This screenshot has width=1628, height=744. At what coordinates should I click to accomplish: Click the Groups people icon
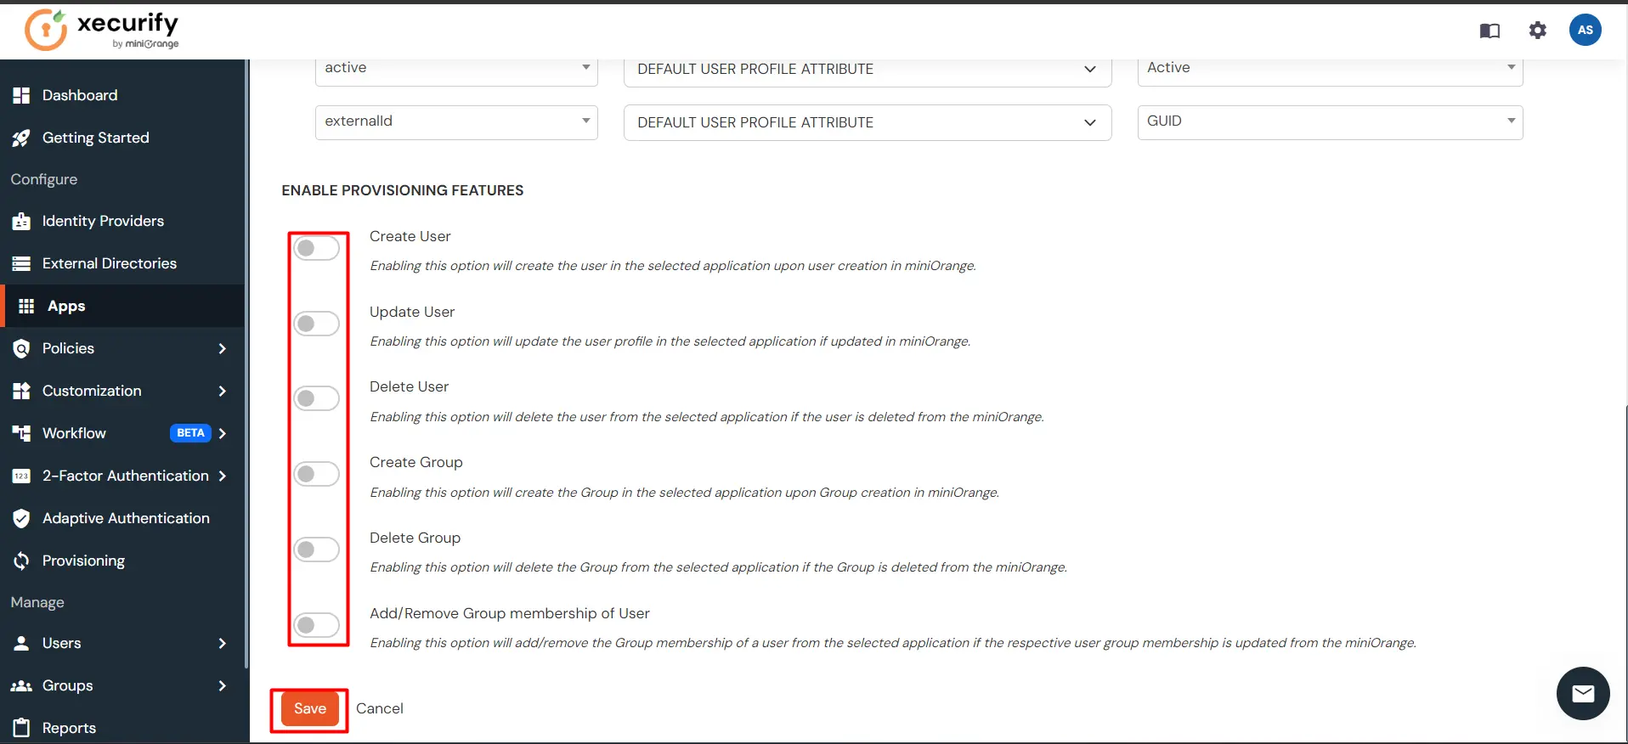pyautogui.click(x=21, y=685)
